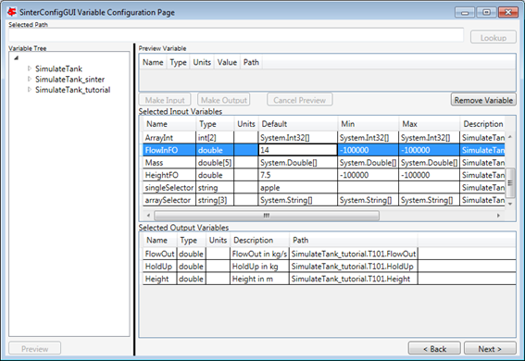Click the Name column header in Preview Variable
The height and width of the screenshot is (361, 525).
point(153,62)
